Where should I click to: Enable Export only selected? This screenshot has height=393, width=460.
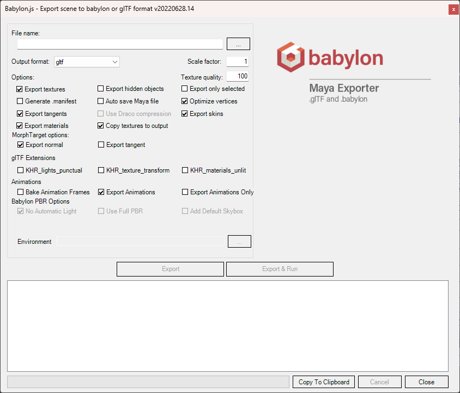point(184,89)
